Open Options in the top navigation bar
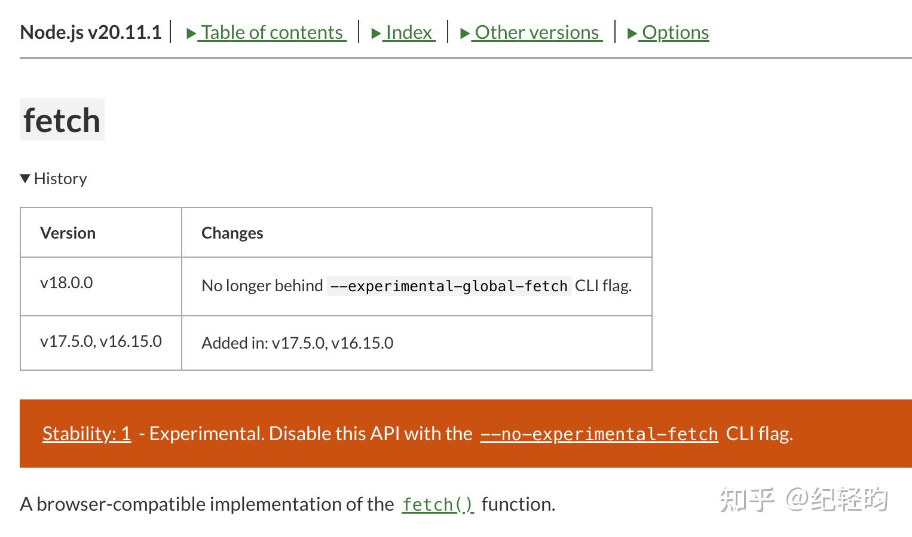 tap(674, 32)
